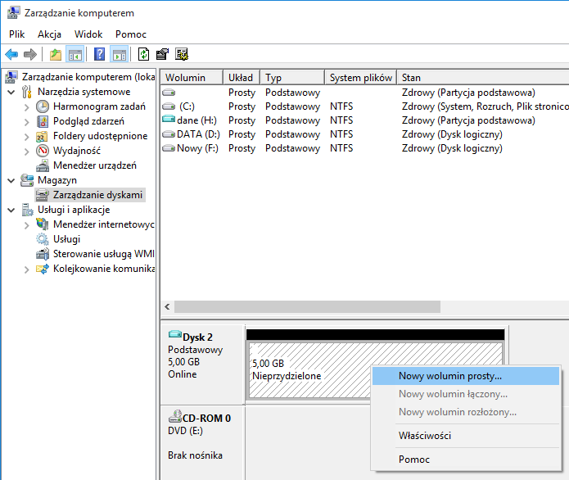Click the Back arrow toolbar icon
The image size is (569, 480).
pyautogui.click(x=11, y=55)
